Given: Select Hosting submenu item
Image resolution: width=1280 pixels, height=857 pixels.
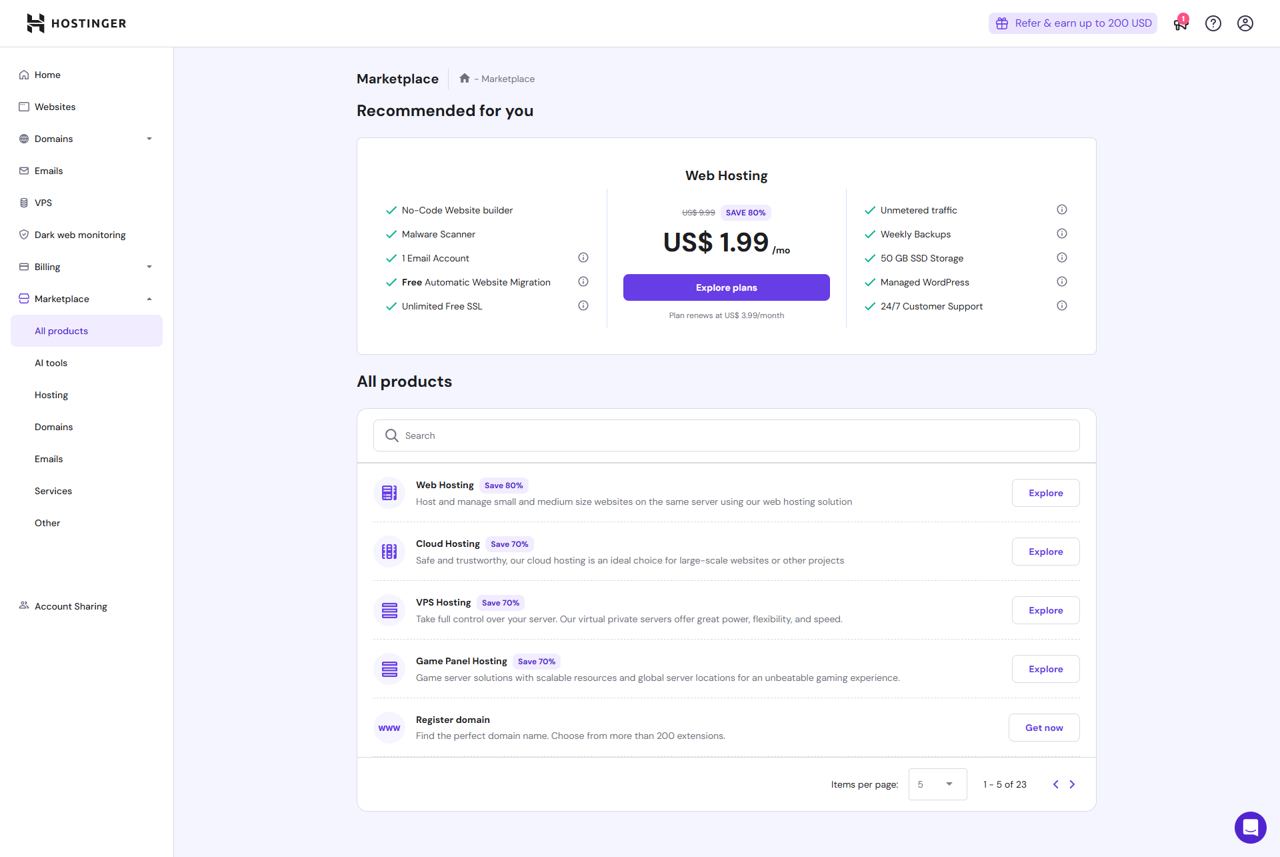Looking at the screenshot, I should (x=87, y=395).
